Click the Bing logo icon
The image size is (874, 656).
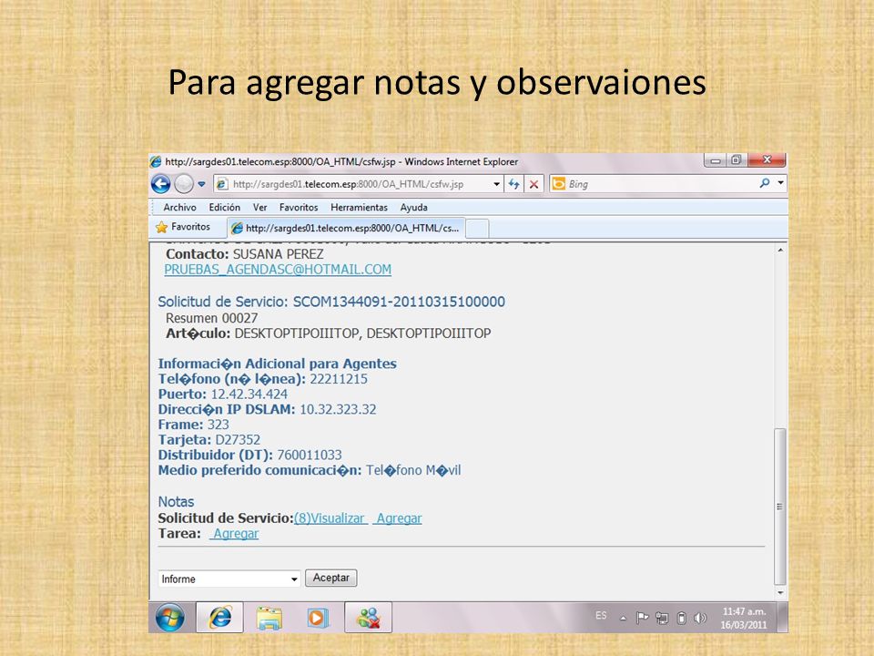[x=558, y=183]
